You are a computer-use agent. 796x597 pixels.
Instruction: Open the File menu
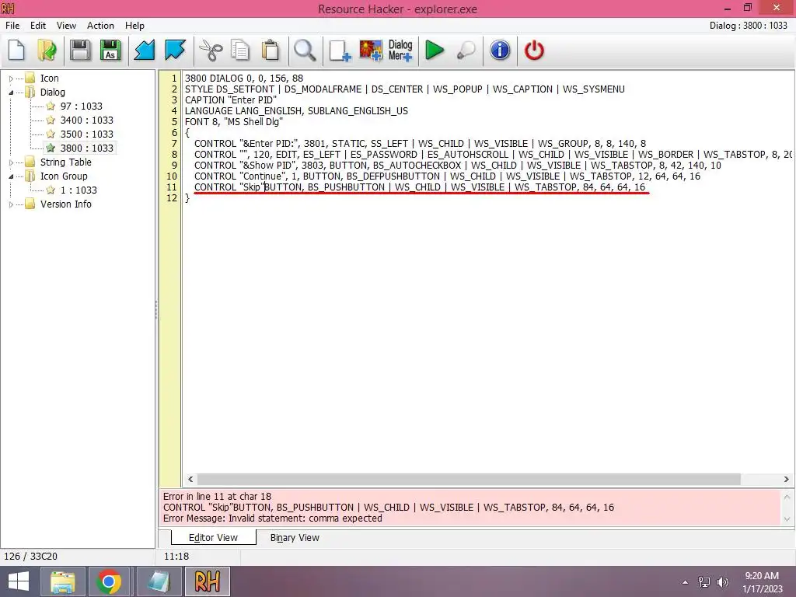[x=12, y=26]
